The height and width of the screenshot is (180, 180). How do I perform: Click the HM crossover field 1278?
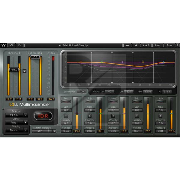coord(148,91)
